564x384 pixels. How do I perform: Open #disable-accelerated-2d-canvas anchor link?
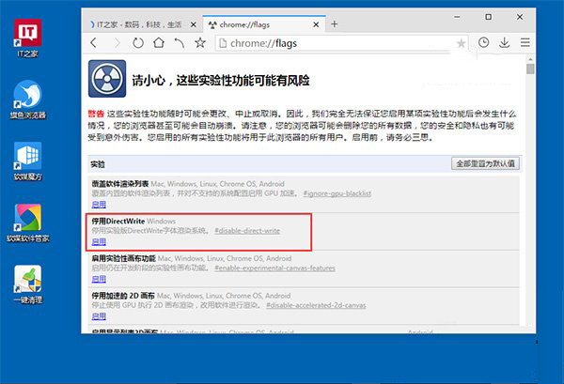[316, 305]
